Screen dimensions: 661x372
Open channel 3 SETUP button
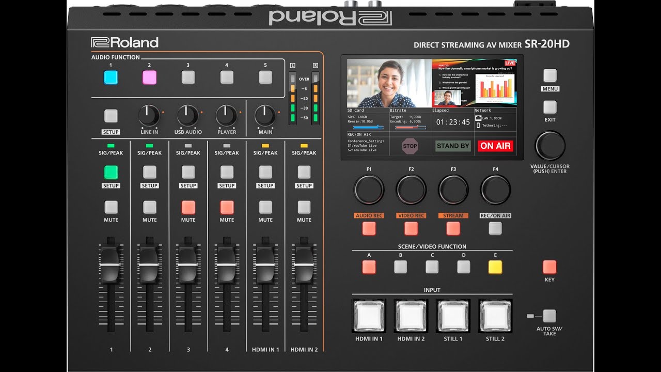[x=188, y=172]
